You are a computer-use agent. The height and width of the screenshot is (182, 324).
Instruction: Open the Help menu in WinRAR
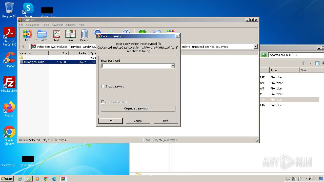pyautogui.click(x=81, y=25)
